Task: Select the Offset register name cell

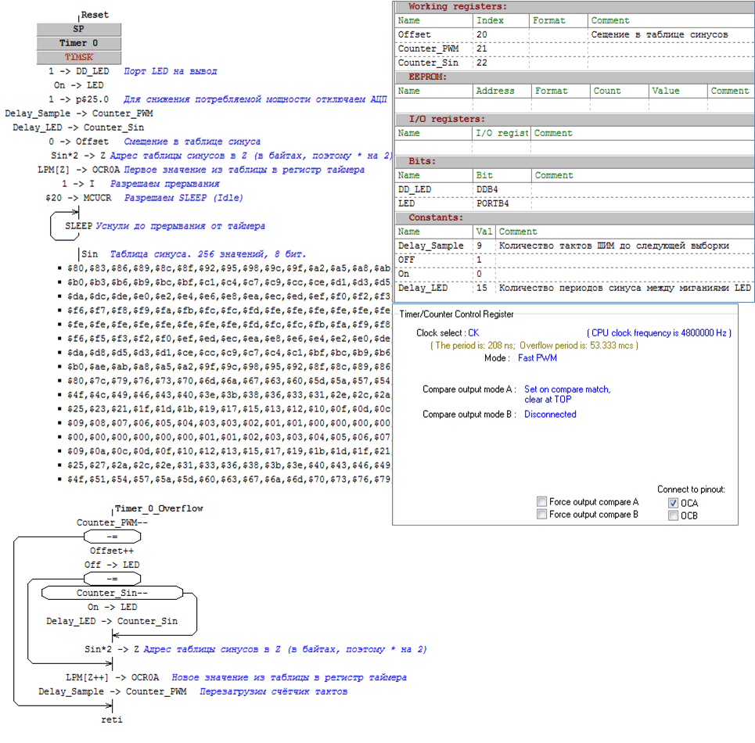Action: tap(434, 34)
